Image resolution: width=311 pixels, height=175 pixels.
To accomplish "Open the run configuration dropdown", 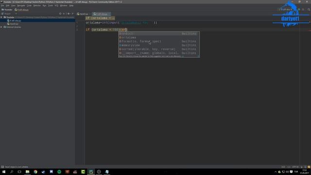I will pyautogui.click(x=285, y=9).
